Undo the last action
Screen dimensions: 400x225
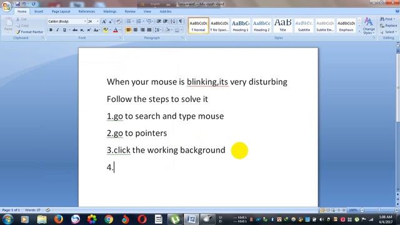coord(24,4)
